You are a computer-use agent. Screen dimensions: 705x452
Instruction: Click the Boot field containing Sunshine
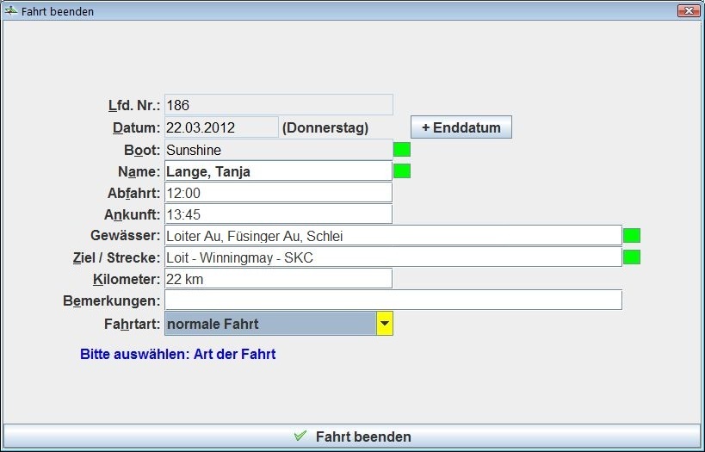278,150
